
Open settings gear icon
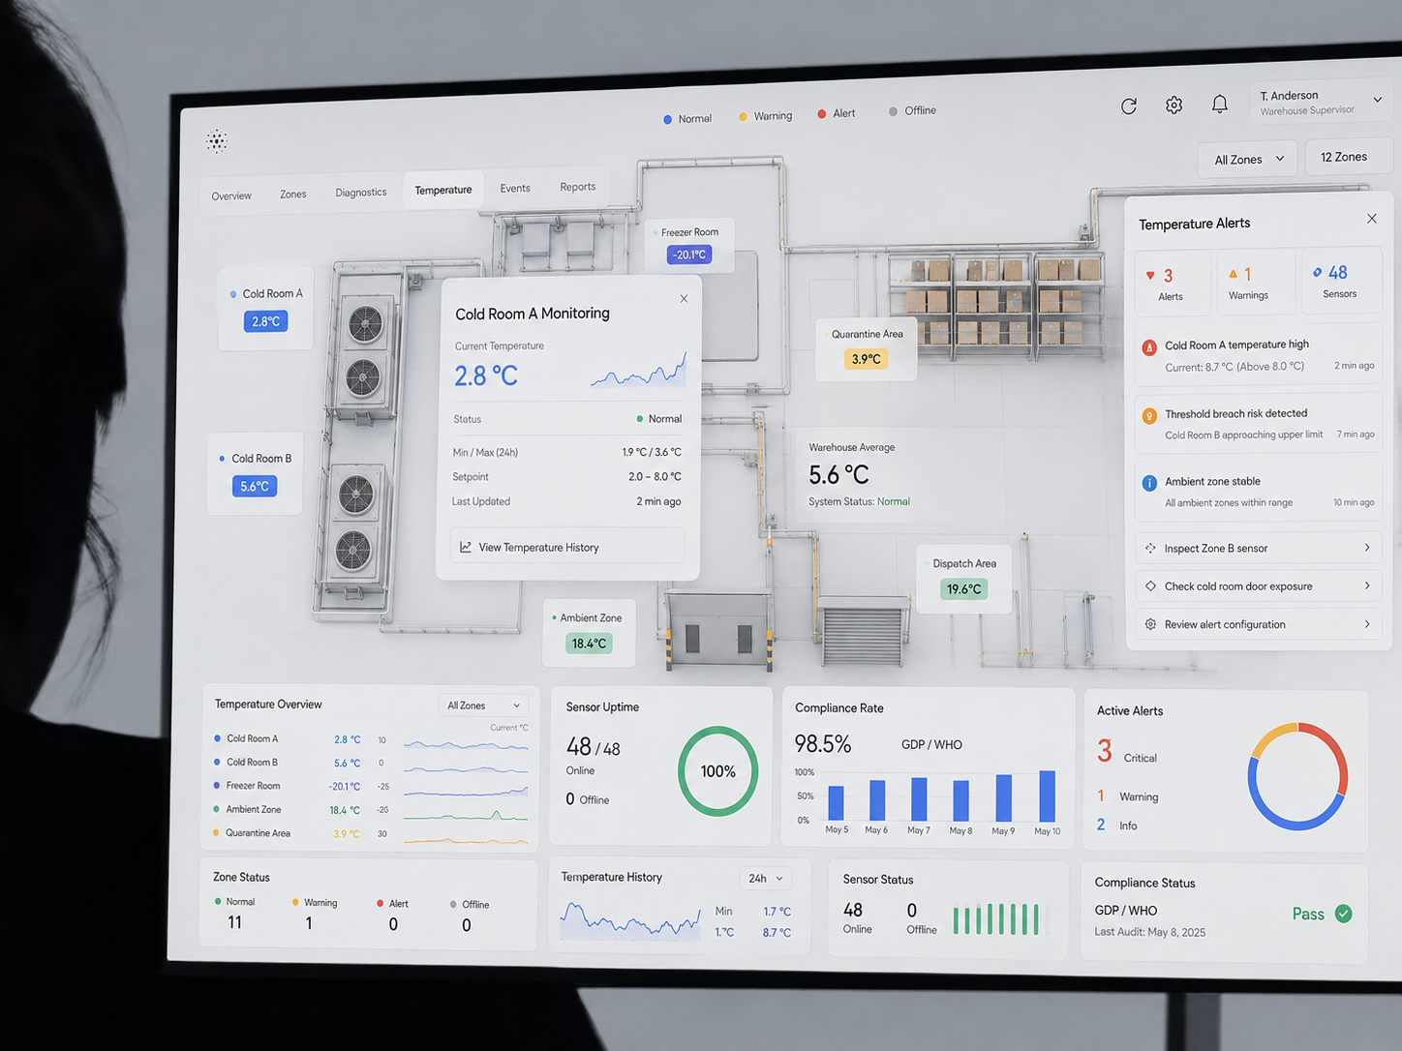point(1173,105)
